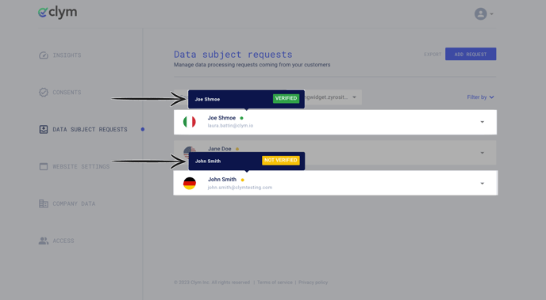The height and width of the screenshot is (300, 546).
Task: Click the Consents checkmark badge icon
Action: point(44,93)
